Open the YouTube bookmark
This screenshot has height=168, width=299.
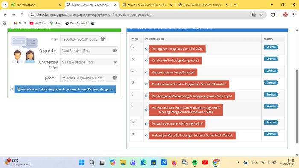coord(38,23)
